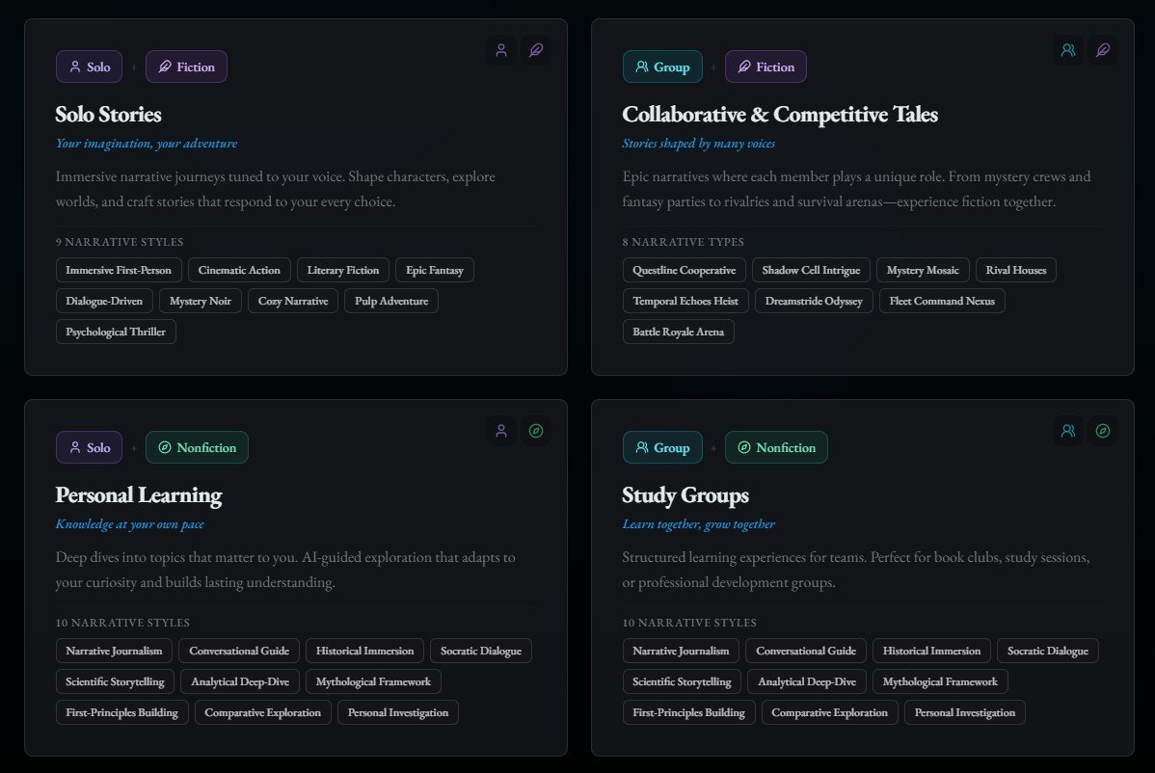This screenshot has height=773, width=1155.
Task: Choose Mythological Framework under Study Groups
Action: coord(940,681)
